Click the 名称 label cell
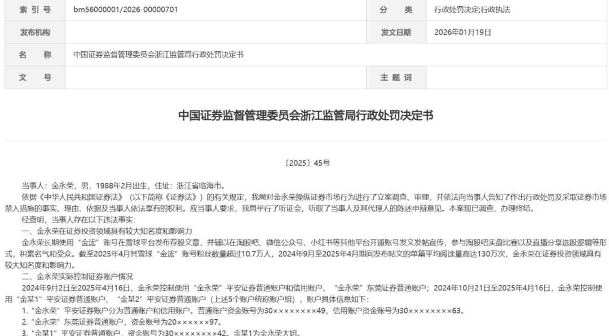609x336 pixels. coord(35,55)
